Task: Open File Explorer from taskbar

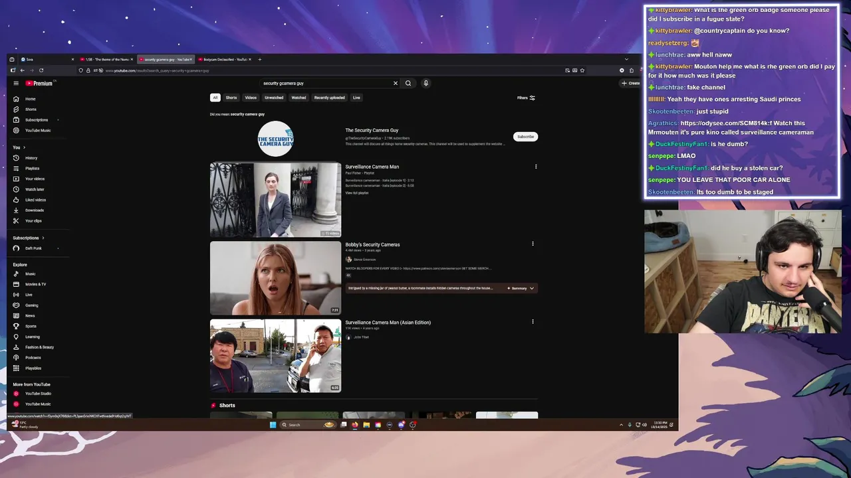Action: pyautogui.click(x=366, y=425)
